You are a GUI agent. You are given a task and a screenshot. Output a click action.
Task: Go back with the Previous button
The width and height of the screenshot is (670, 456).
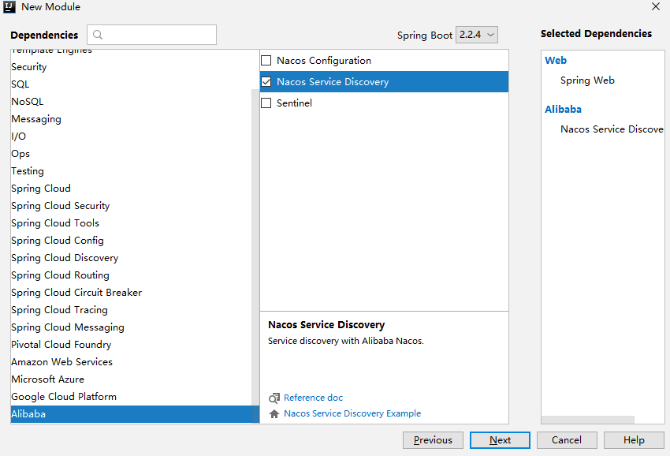pos(433,440)
